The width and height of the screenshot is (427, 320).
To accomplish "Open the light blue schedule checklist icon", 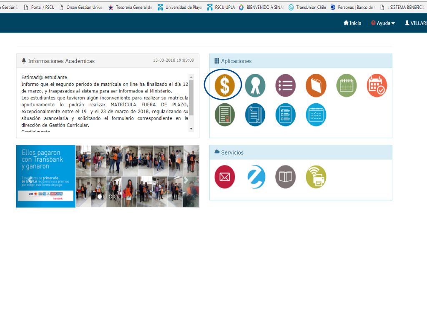I will click(316, 115).
